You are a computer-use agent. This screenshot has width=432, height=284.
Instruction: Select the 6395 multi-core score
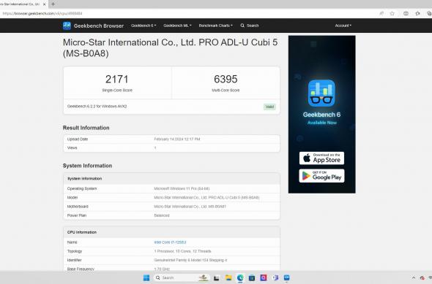click(226, 79)
